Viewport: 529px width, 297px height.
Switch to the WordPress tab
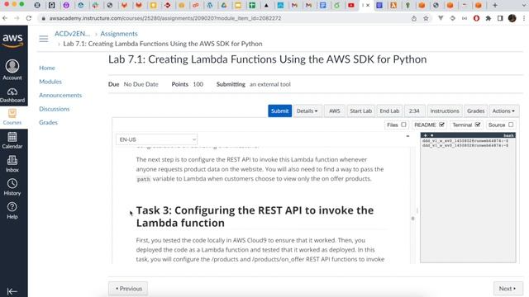click(209, 5)
